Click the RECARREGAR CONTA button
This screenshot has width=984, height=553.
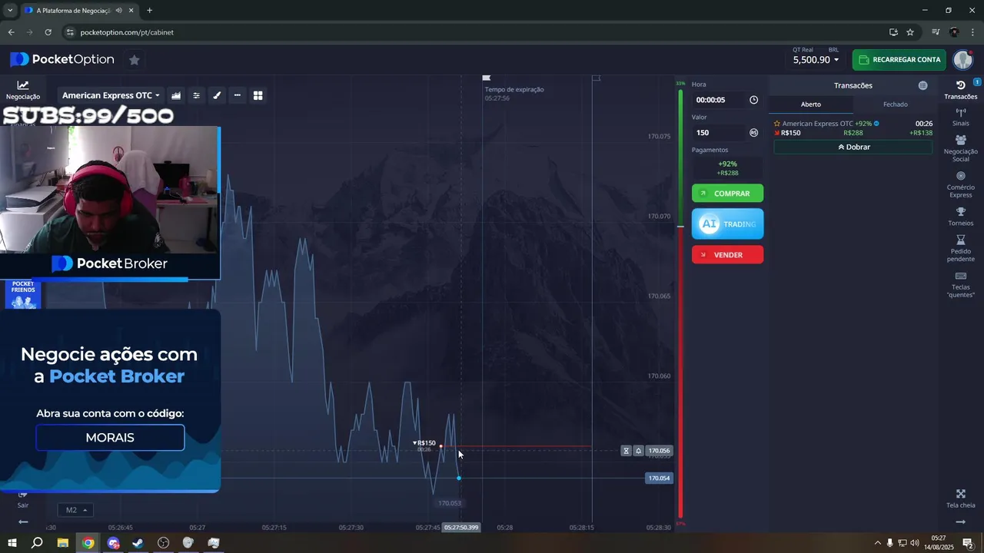click(x=899, y=60)
